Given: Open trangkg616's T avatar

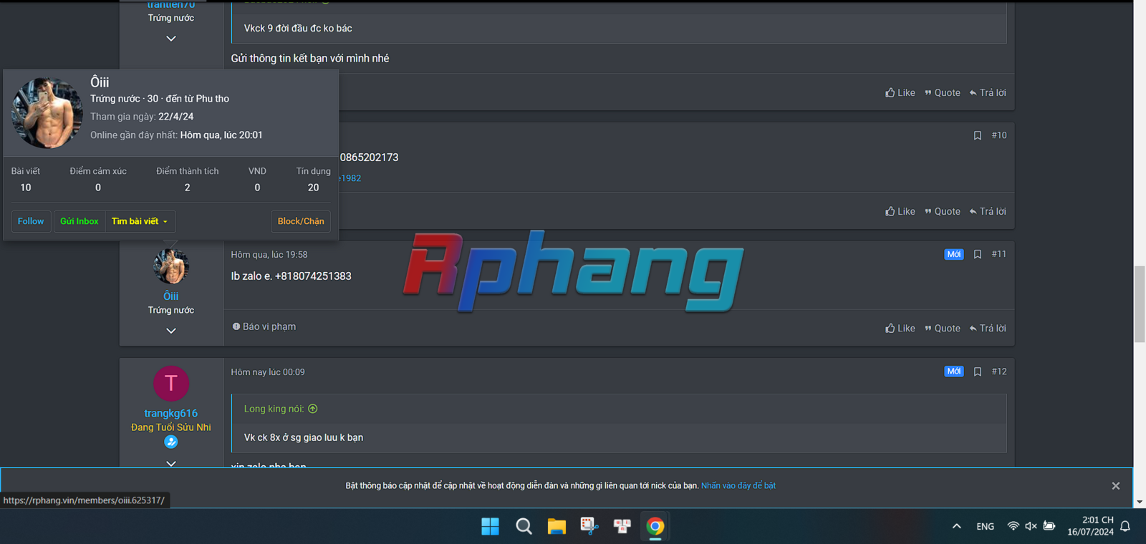Looking at the screenshot, I should (171, 384).
